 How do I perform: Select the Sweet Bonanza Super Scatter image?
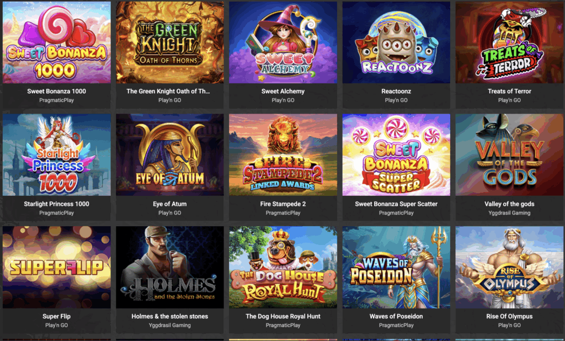click(x=396, y=155)
